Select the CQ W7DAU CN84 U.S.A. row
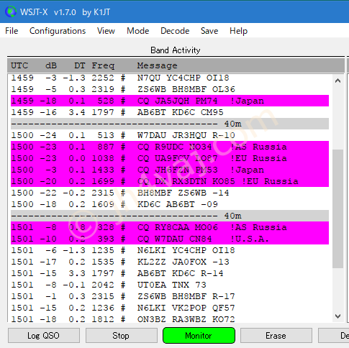The width and height of the screenshot is (349, 348). click(170, 239)
